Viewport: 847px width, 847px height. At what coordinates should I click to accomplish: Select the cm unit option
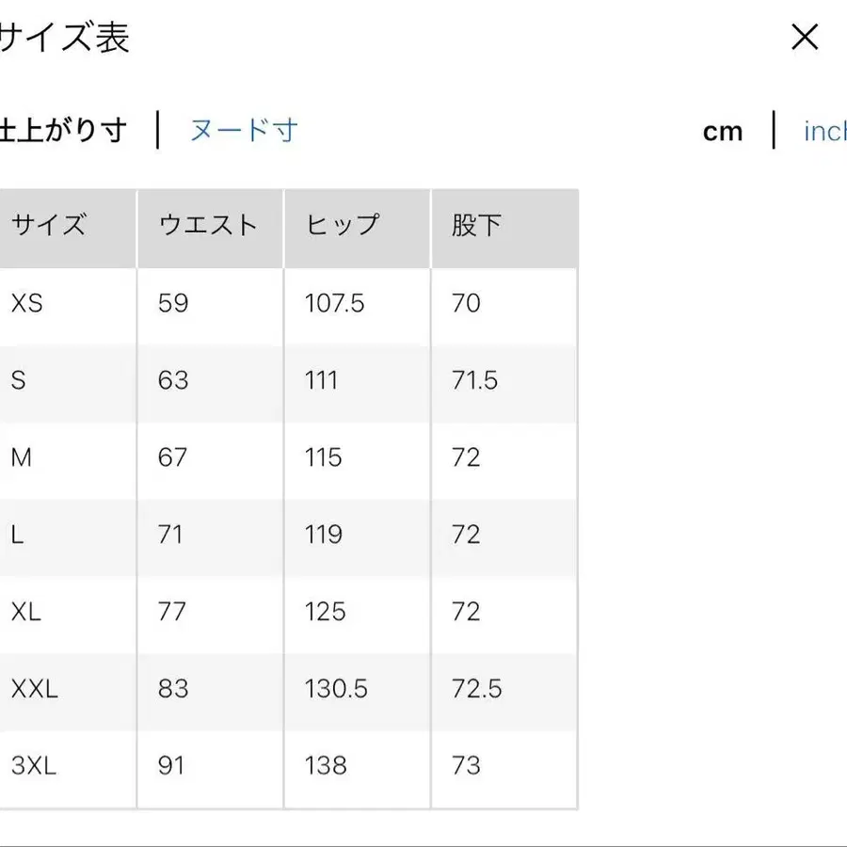723,131
